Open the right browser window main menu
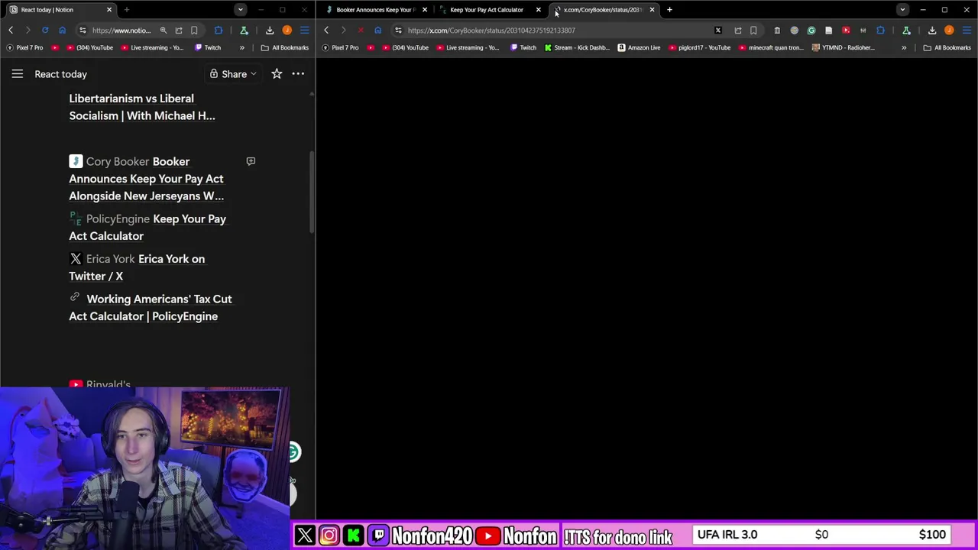This screenshot has width=978, height=550. point(967,31)
